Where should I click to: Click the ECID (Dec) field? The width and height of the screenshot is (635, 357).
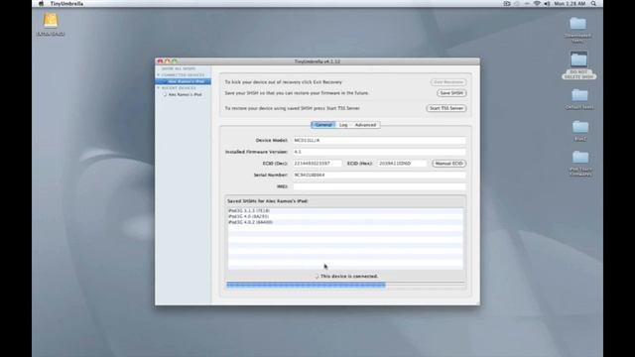pos(317,164)
